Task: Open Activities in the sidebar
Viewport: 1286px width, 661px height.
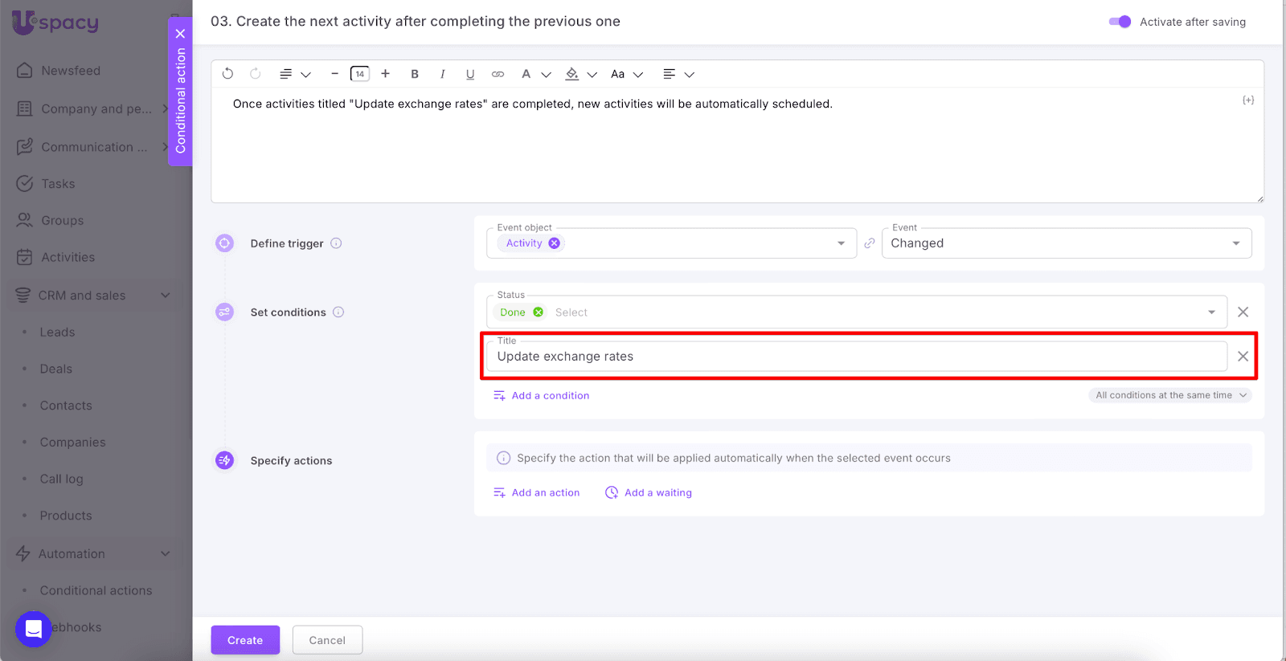Action: point(68,257)
